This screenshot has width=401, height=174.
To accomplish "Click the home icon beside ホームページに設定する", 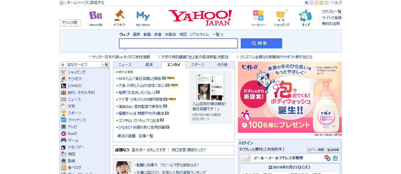I will [x=62, y=3].
